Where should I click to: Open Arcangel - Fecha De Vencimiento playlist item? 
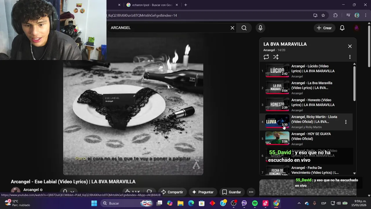(307, 170)
